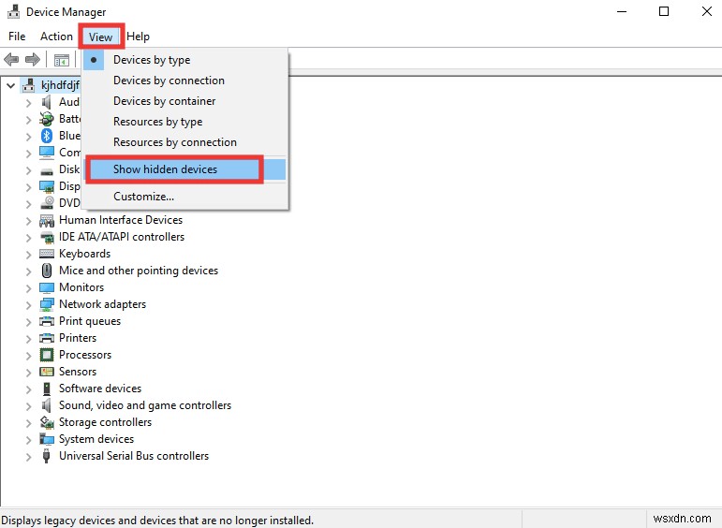The image size is (722, 528).
Task: Select Devices by container view
Action: tap(185, 101)
